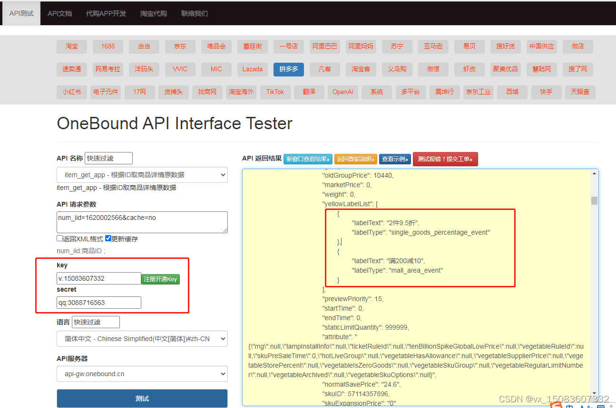Viewport: 616px width, 408px height.
Task: Select the 当当 platform button
Action: coord(144,46)
